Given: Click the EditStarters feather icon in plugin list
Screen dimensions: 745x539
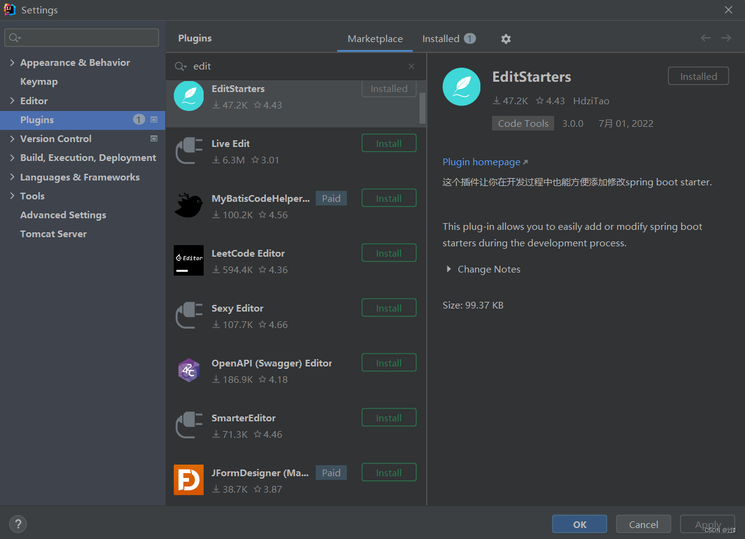Looking at the screenshot, I should (189, 96).
